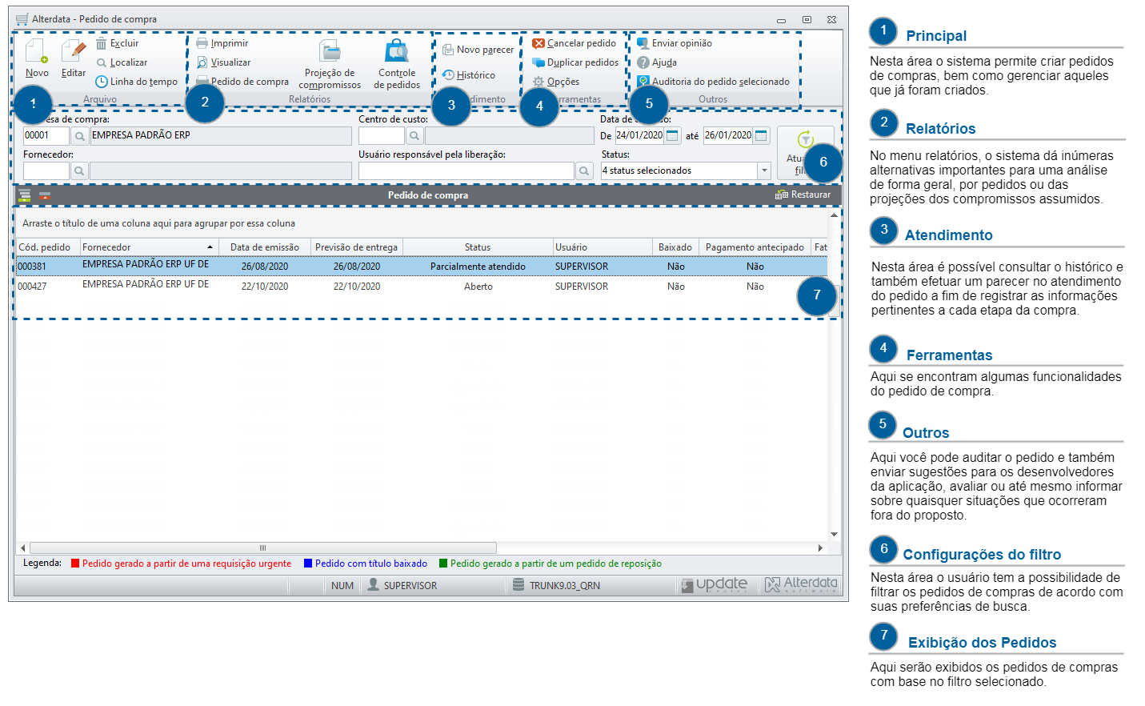The image size is (1145, 706).
Task: Click the grid's scroll-right arrow
Action: pos(820,548)
